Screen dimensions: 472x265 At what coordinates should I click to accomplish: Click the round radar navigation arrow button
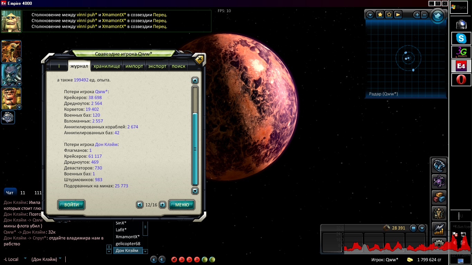pos(438,16)
